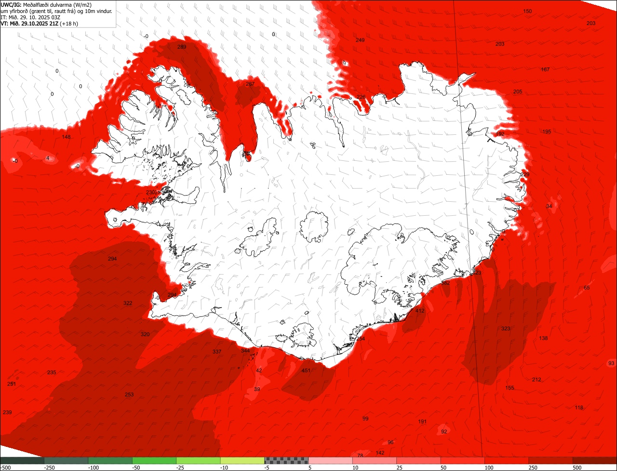Click the map value 99
Viewport: 617px width, 471px height.
click(x=365, y=419)
